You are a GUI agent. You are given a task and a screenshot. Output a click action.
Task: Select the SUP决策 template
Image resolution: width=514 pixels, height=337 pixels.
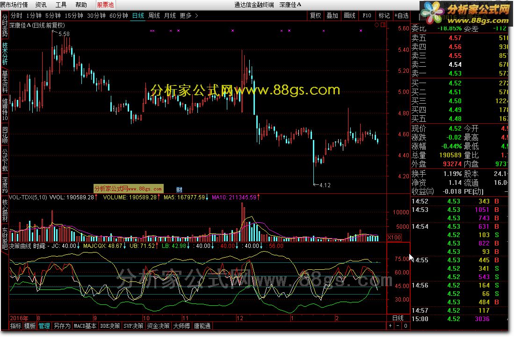(133, 326)
